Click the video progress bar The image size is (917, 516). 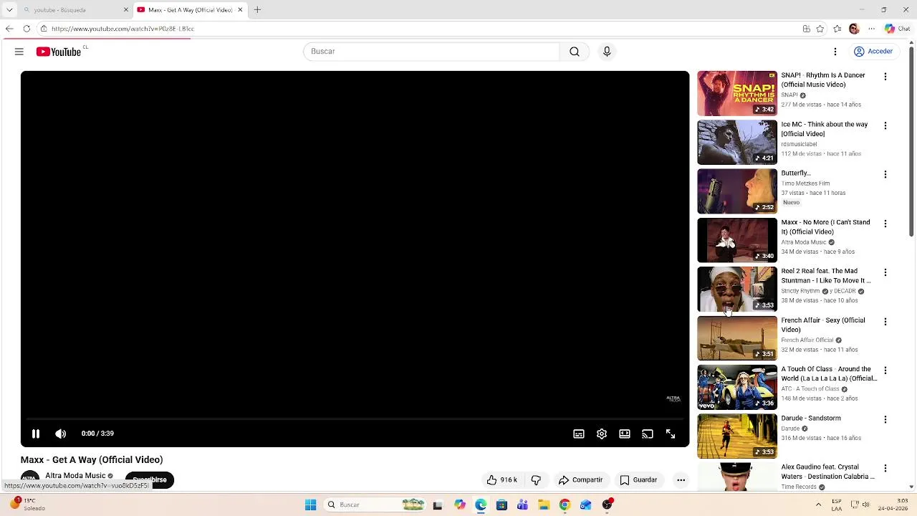355,419
